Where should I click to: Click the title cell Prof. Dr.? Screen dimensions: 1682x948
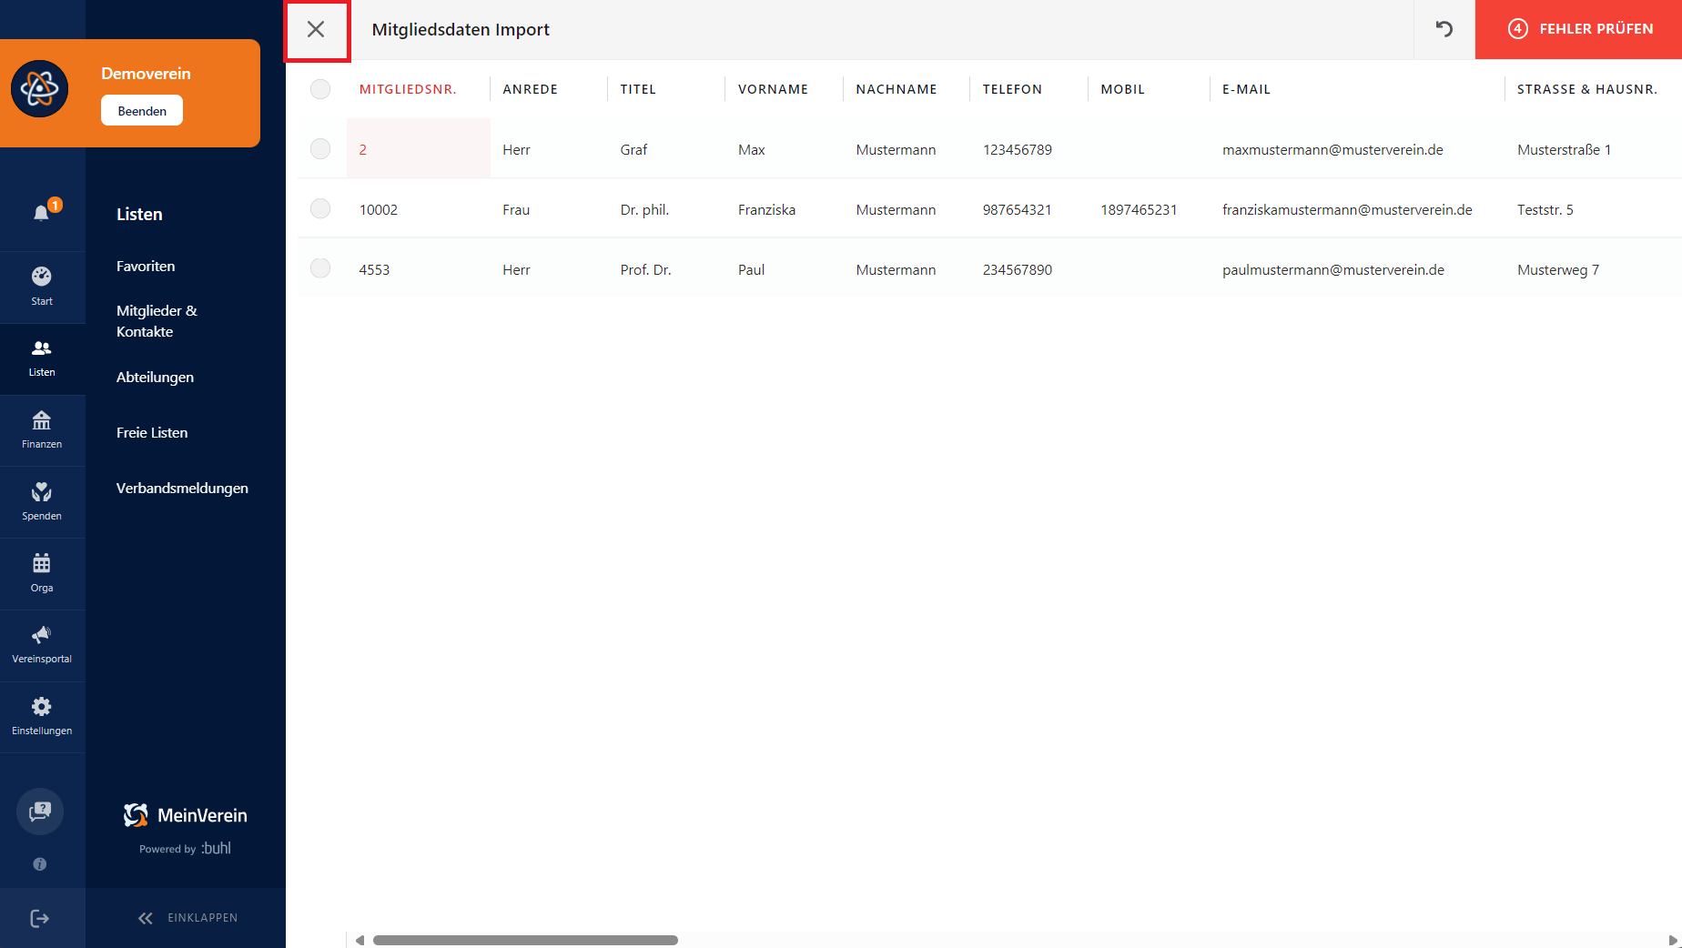[645, 269]
